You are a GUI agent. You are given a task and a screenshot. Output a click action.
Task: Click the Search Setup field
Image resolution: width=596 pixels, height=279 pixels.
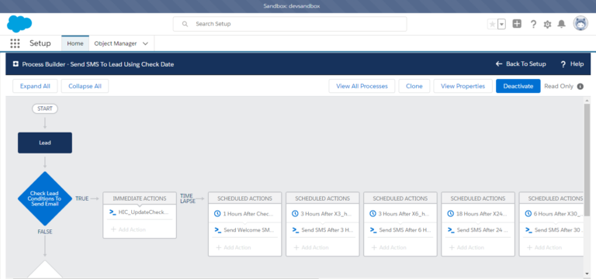click(289, 24)
